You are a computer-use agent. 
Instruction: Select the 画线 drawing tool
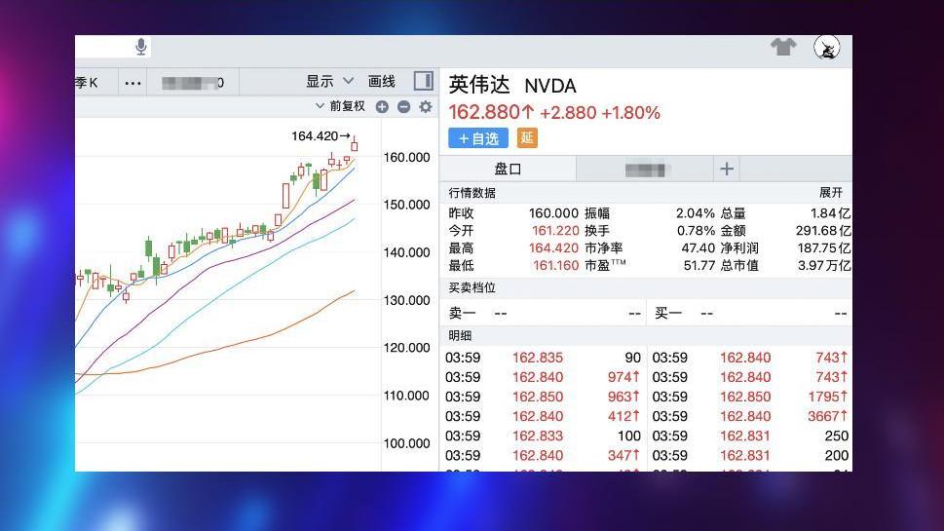pos(381,81)
